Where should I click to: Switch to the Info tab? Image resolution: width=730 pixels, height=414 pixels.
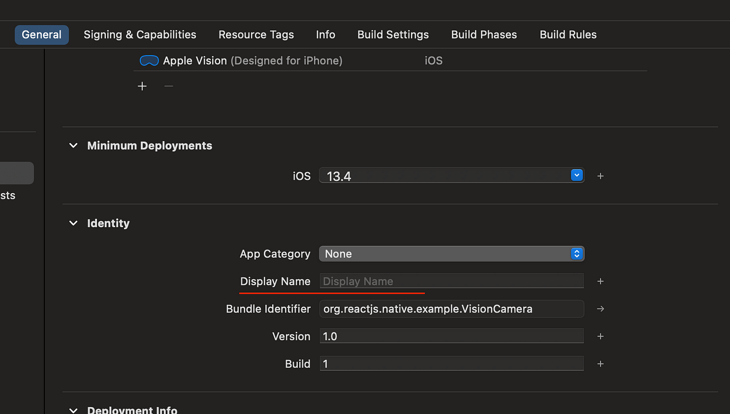tap(325, 35)
